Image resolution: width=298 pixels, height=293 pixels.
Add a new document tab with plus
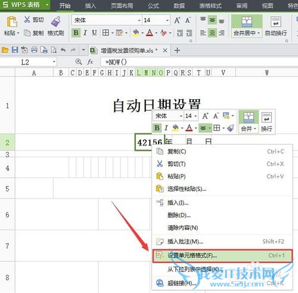point(177,50)
